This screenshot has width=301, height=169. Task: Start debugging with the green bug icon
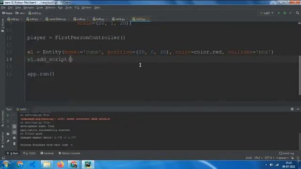285,13
